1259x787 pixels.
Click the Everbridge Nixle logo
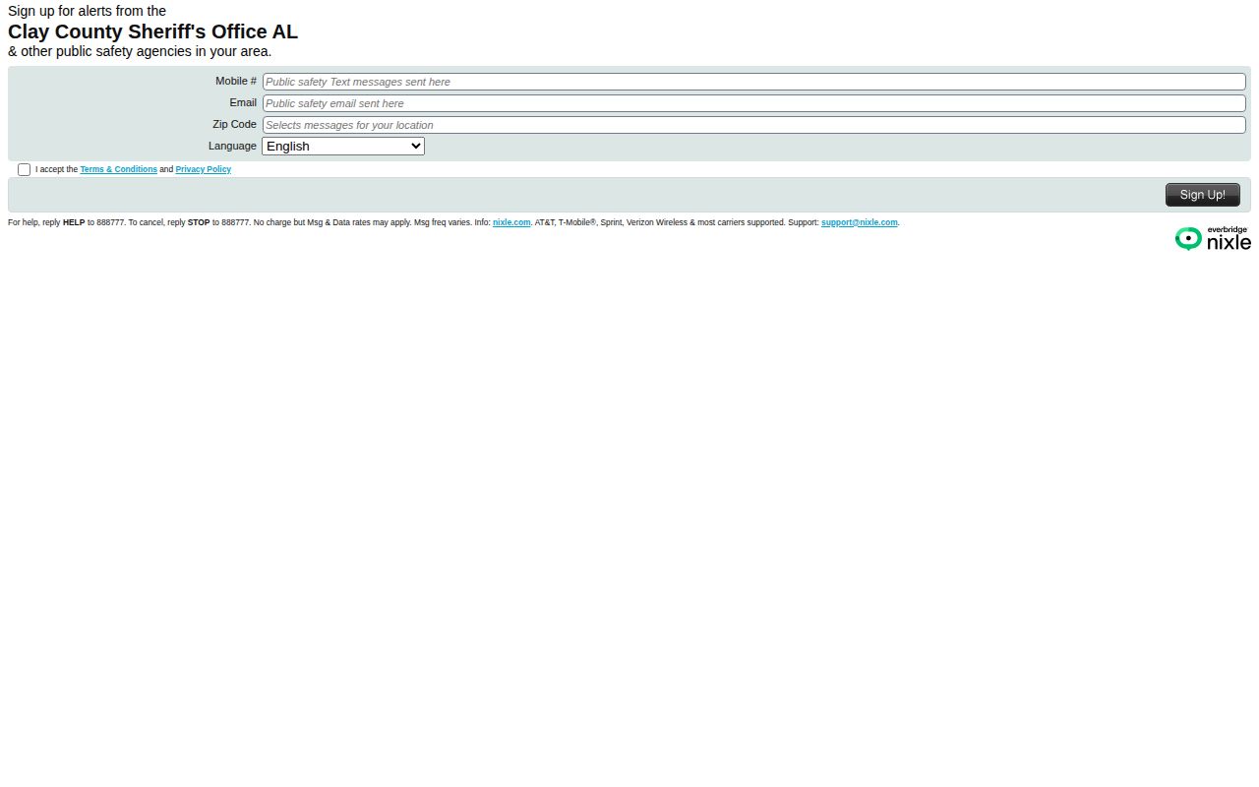click(1213, 238)
